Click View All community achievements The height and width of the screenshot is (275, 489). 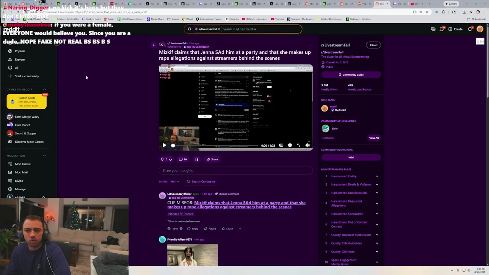[x=374, y=138]
